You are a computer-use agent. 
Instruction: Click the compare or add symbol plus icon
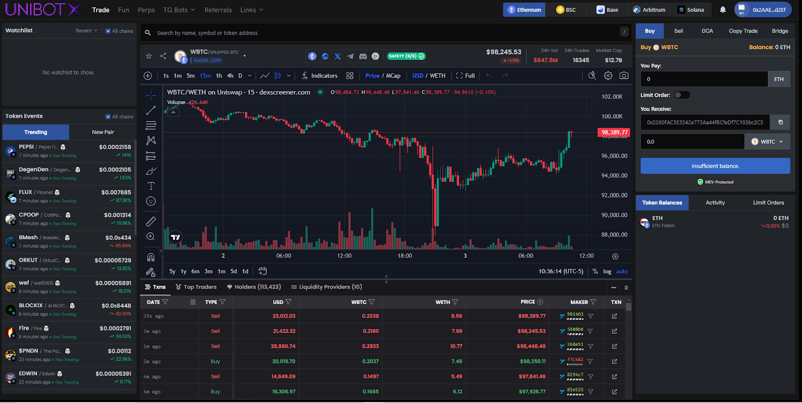pos(147,76)
